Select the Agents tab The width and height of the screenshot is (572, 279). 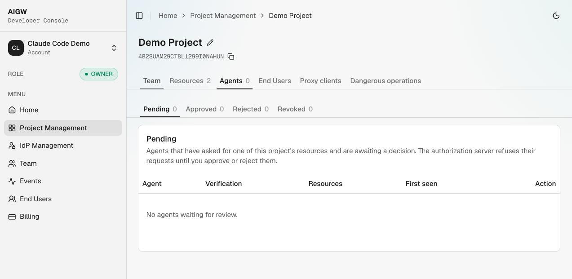coord(235,81)
